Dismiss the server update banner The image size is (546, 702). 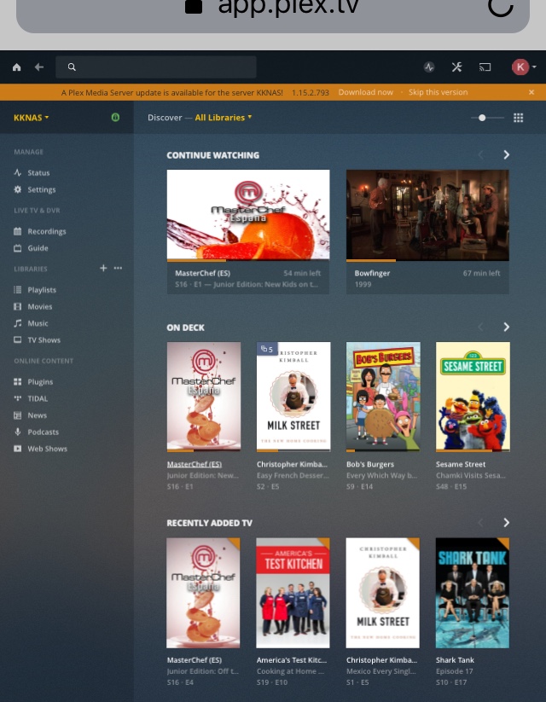[531, 92]
